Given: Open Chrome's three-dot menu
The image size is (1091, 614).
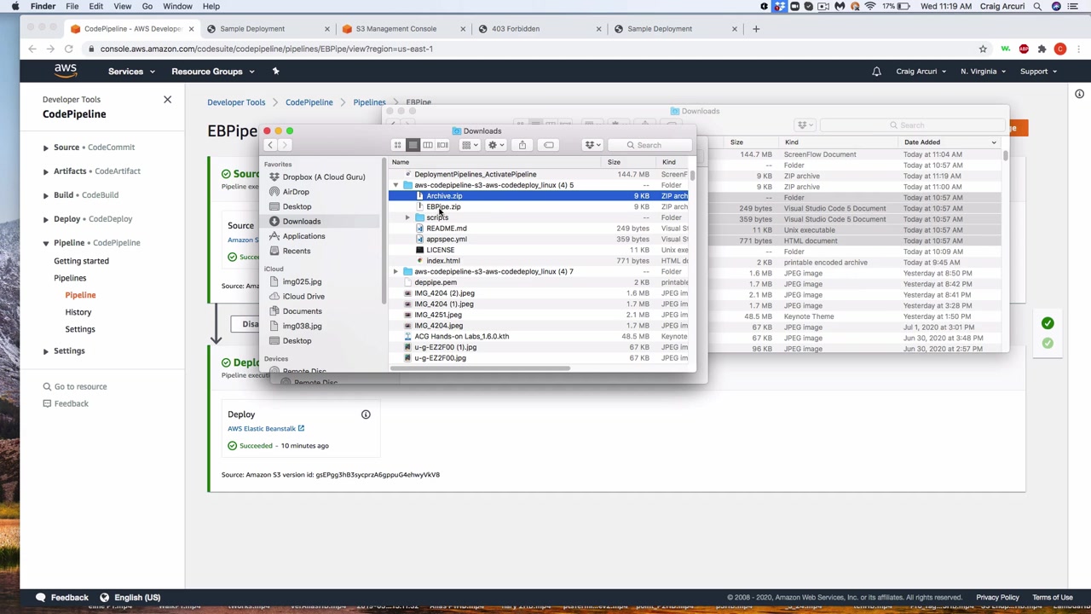Looking at the screenshot, I should pyautogui.click(x=1077, y=49).
